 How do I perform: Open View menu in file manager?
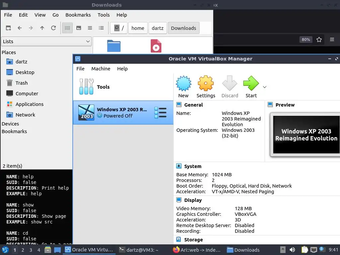(x=40, y=15)
